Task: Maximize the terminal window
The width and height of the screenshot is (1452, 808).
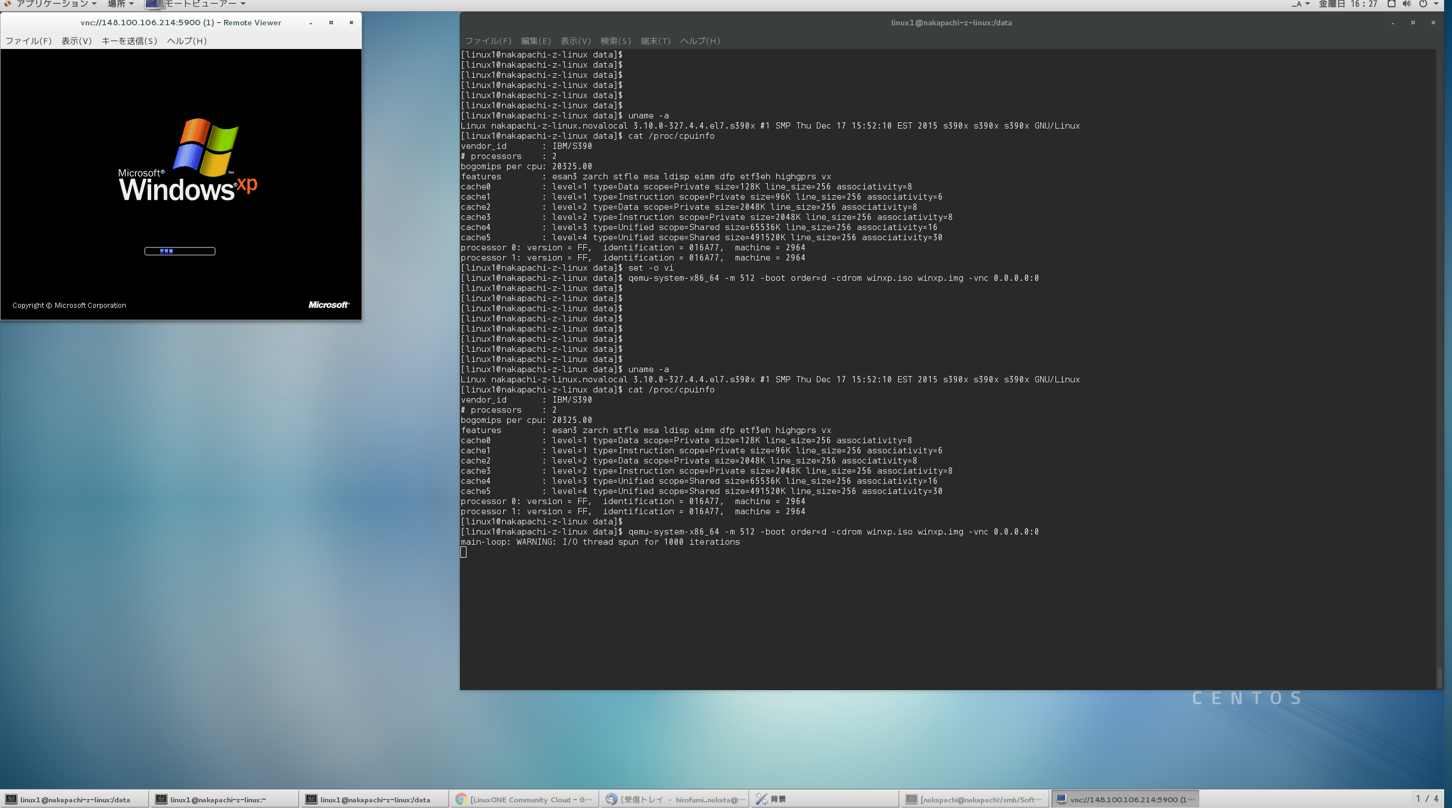Action: [x=1413, y=23]
